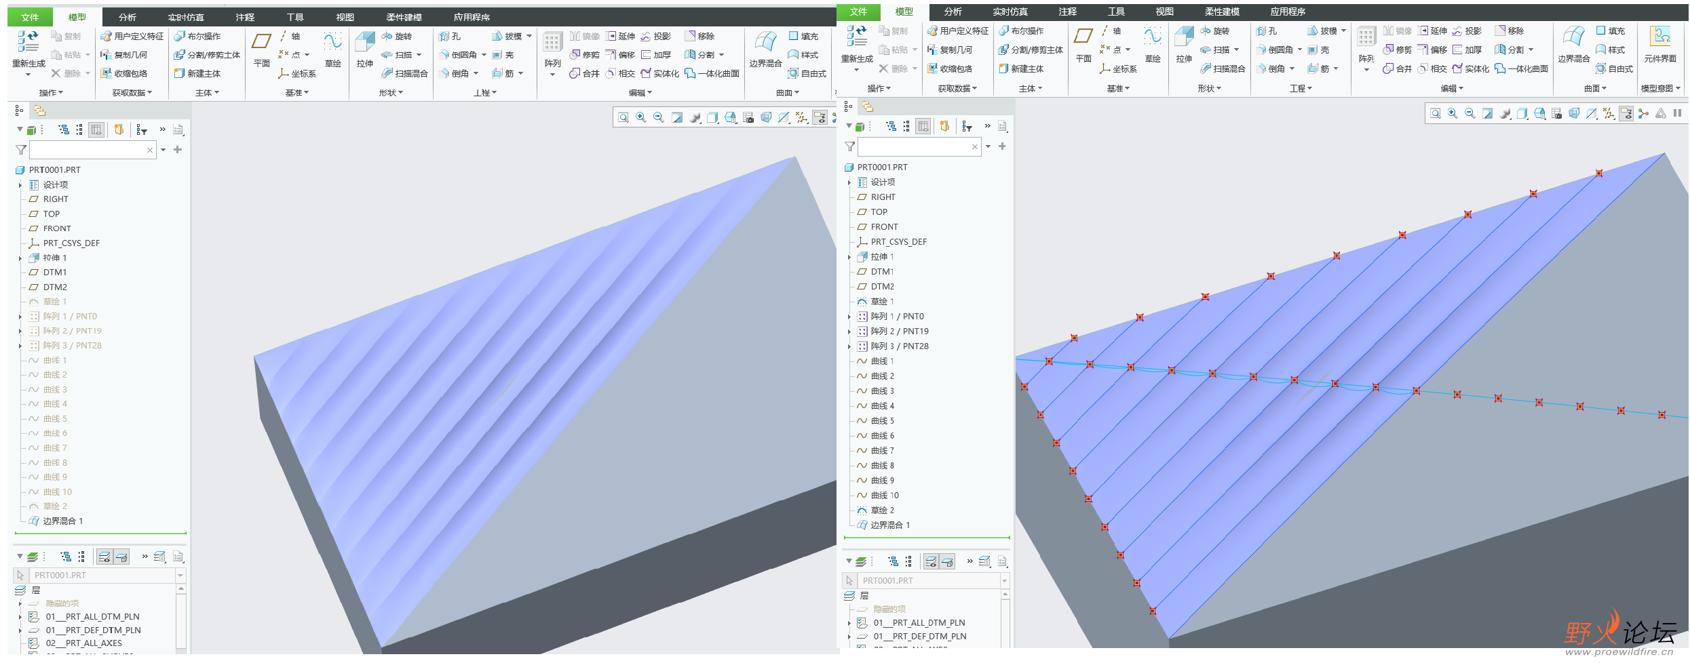Select Swept Blend (扫描混合) in right window
Image resolution: width=1690 pixels, height=663 pixels.
(x=1223, y=68)
